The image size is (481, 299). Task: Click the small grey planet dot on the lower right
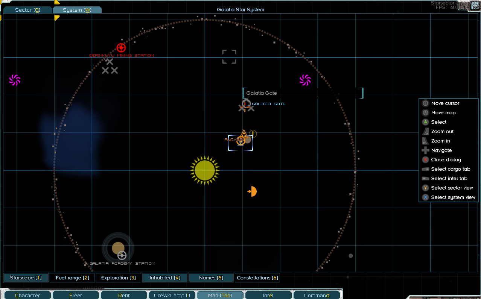(351, 256)
